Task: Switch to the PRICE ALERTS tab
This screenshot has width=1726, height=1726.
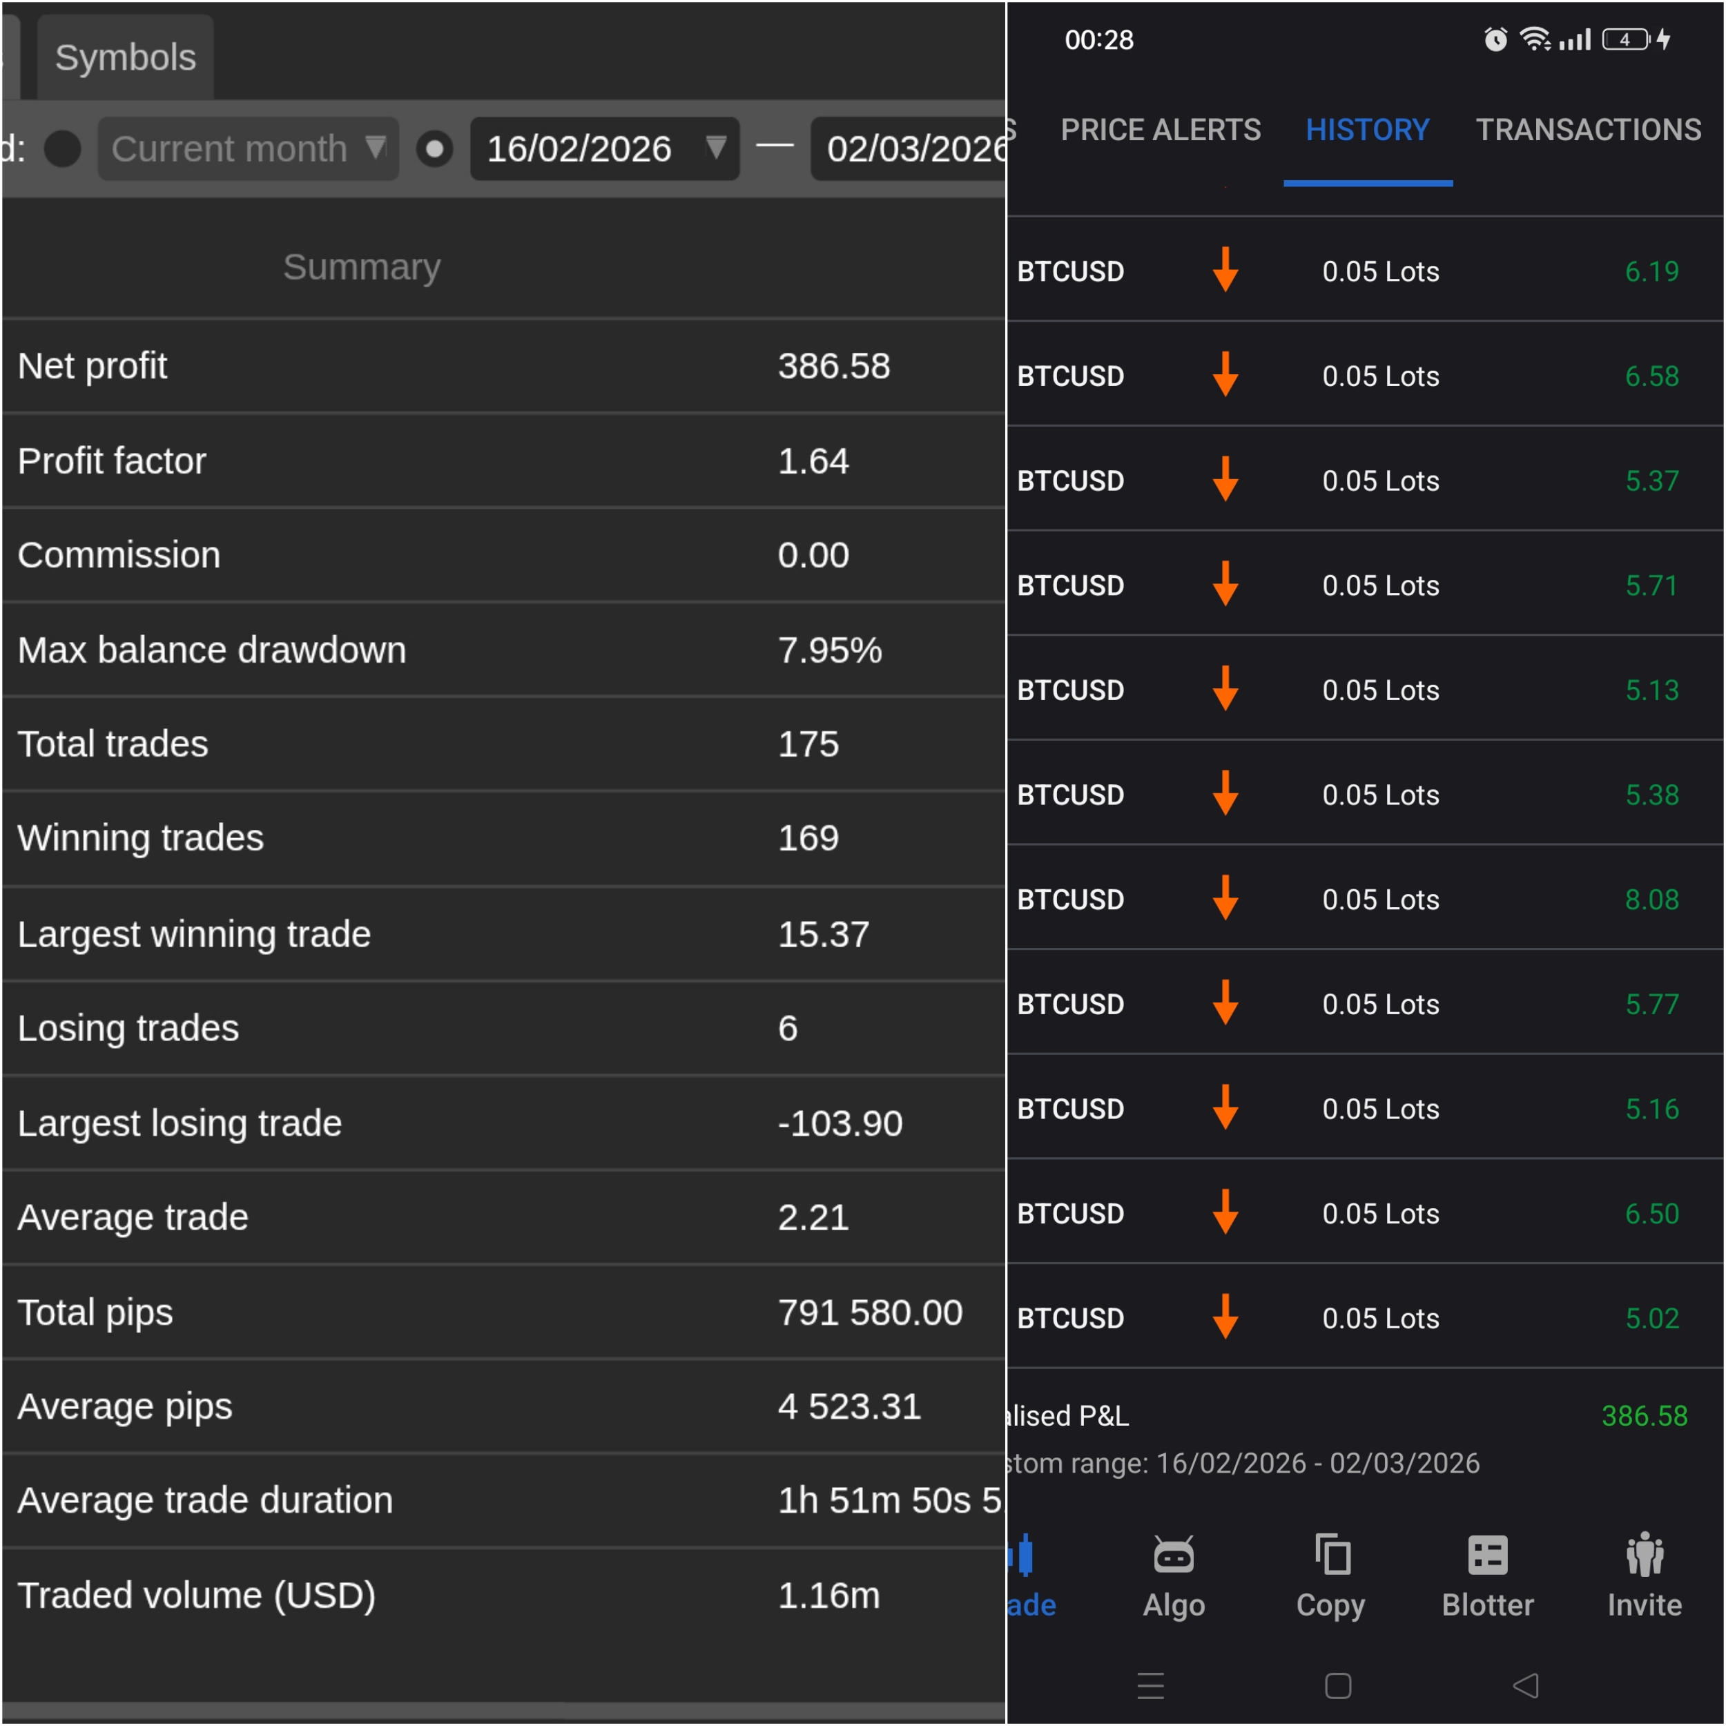Action: [1160, 130]
